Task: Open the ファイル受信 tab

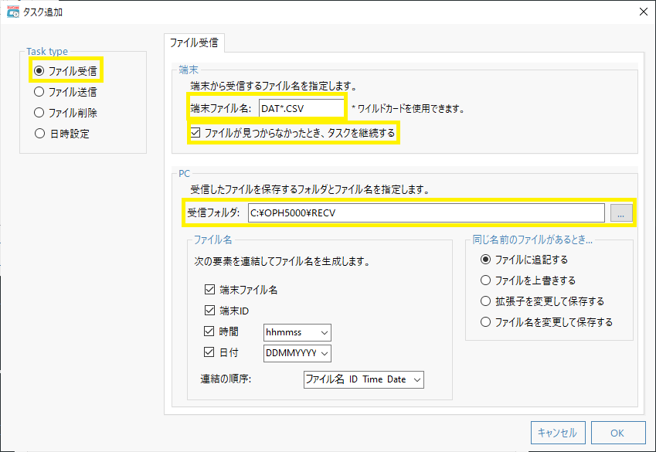Action: [x=194, y=42]
